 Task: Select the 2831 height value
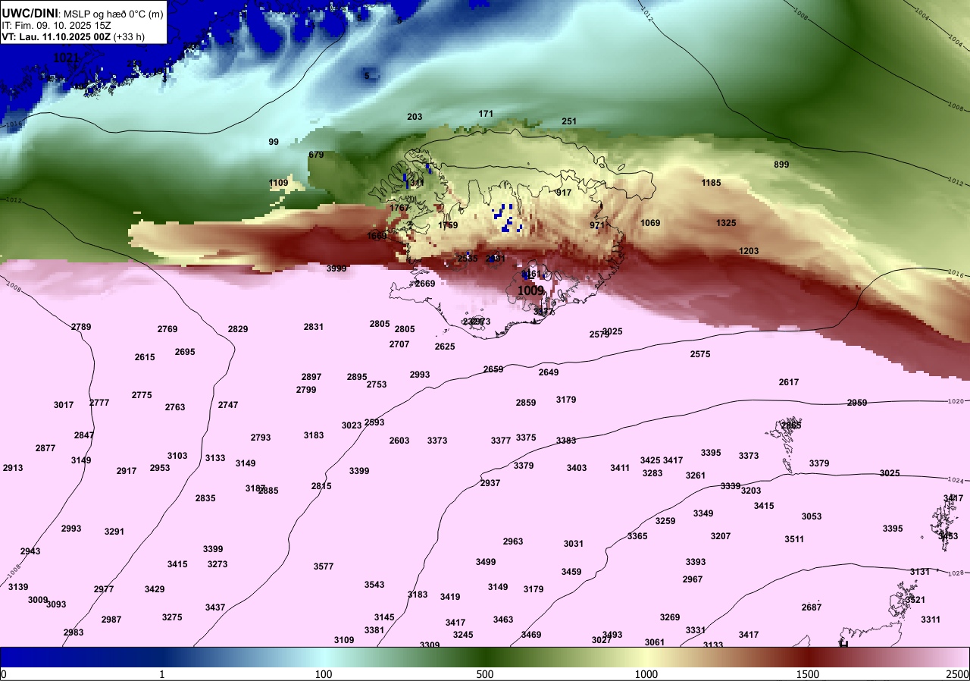[314, 327]
